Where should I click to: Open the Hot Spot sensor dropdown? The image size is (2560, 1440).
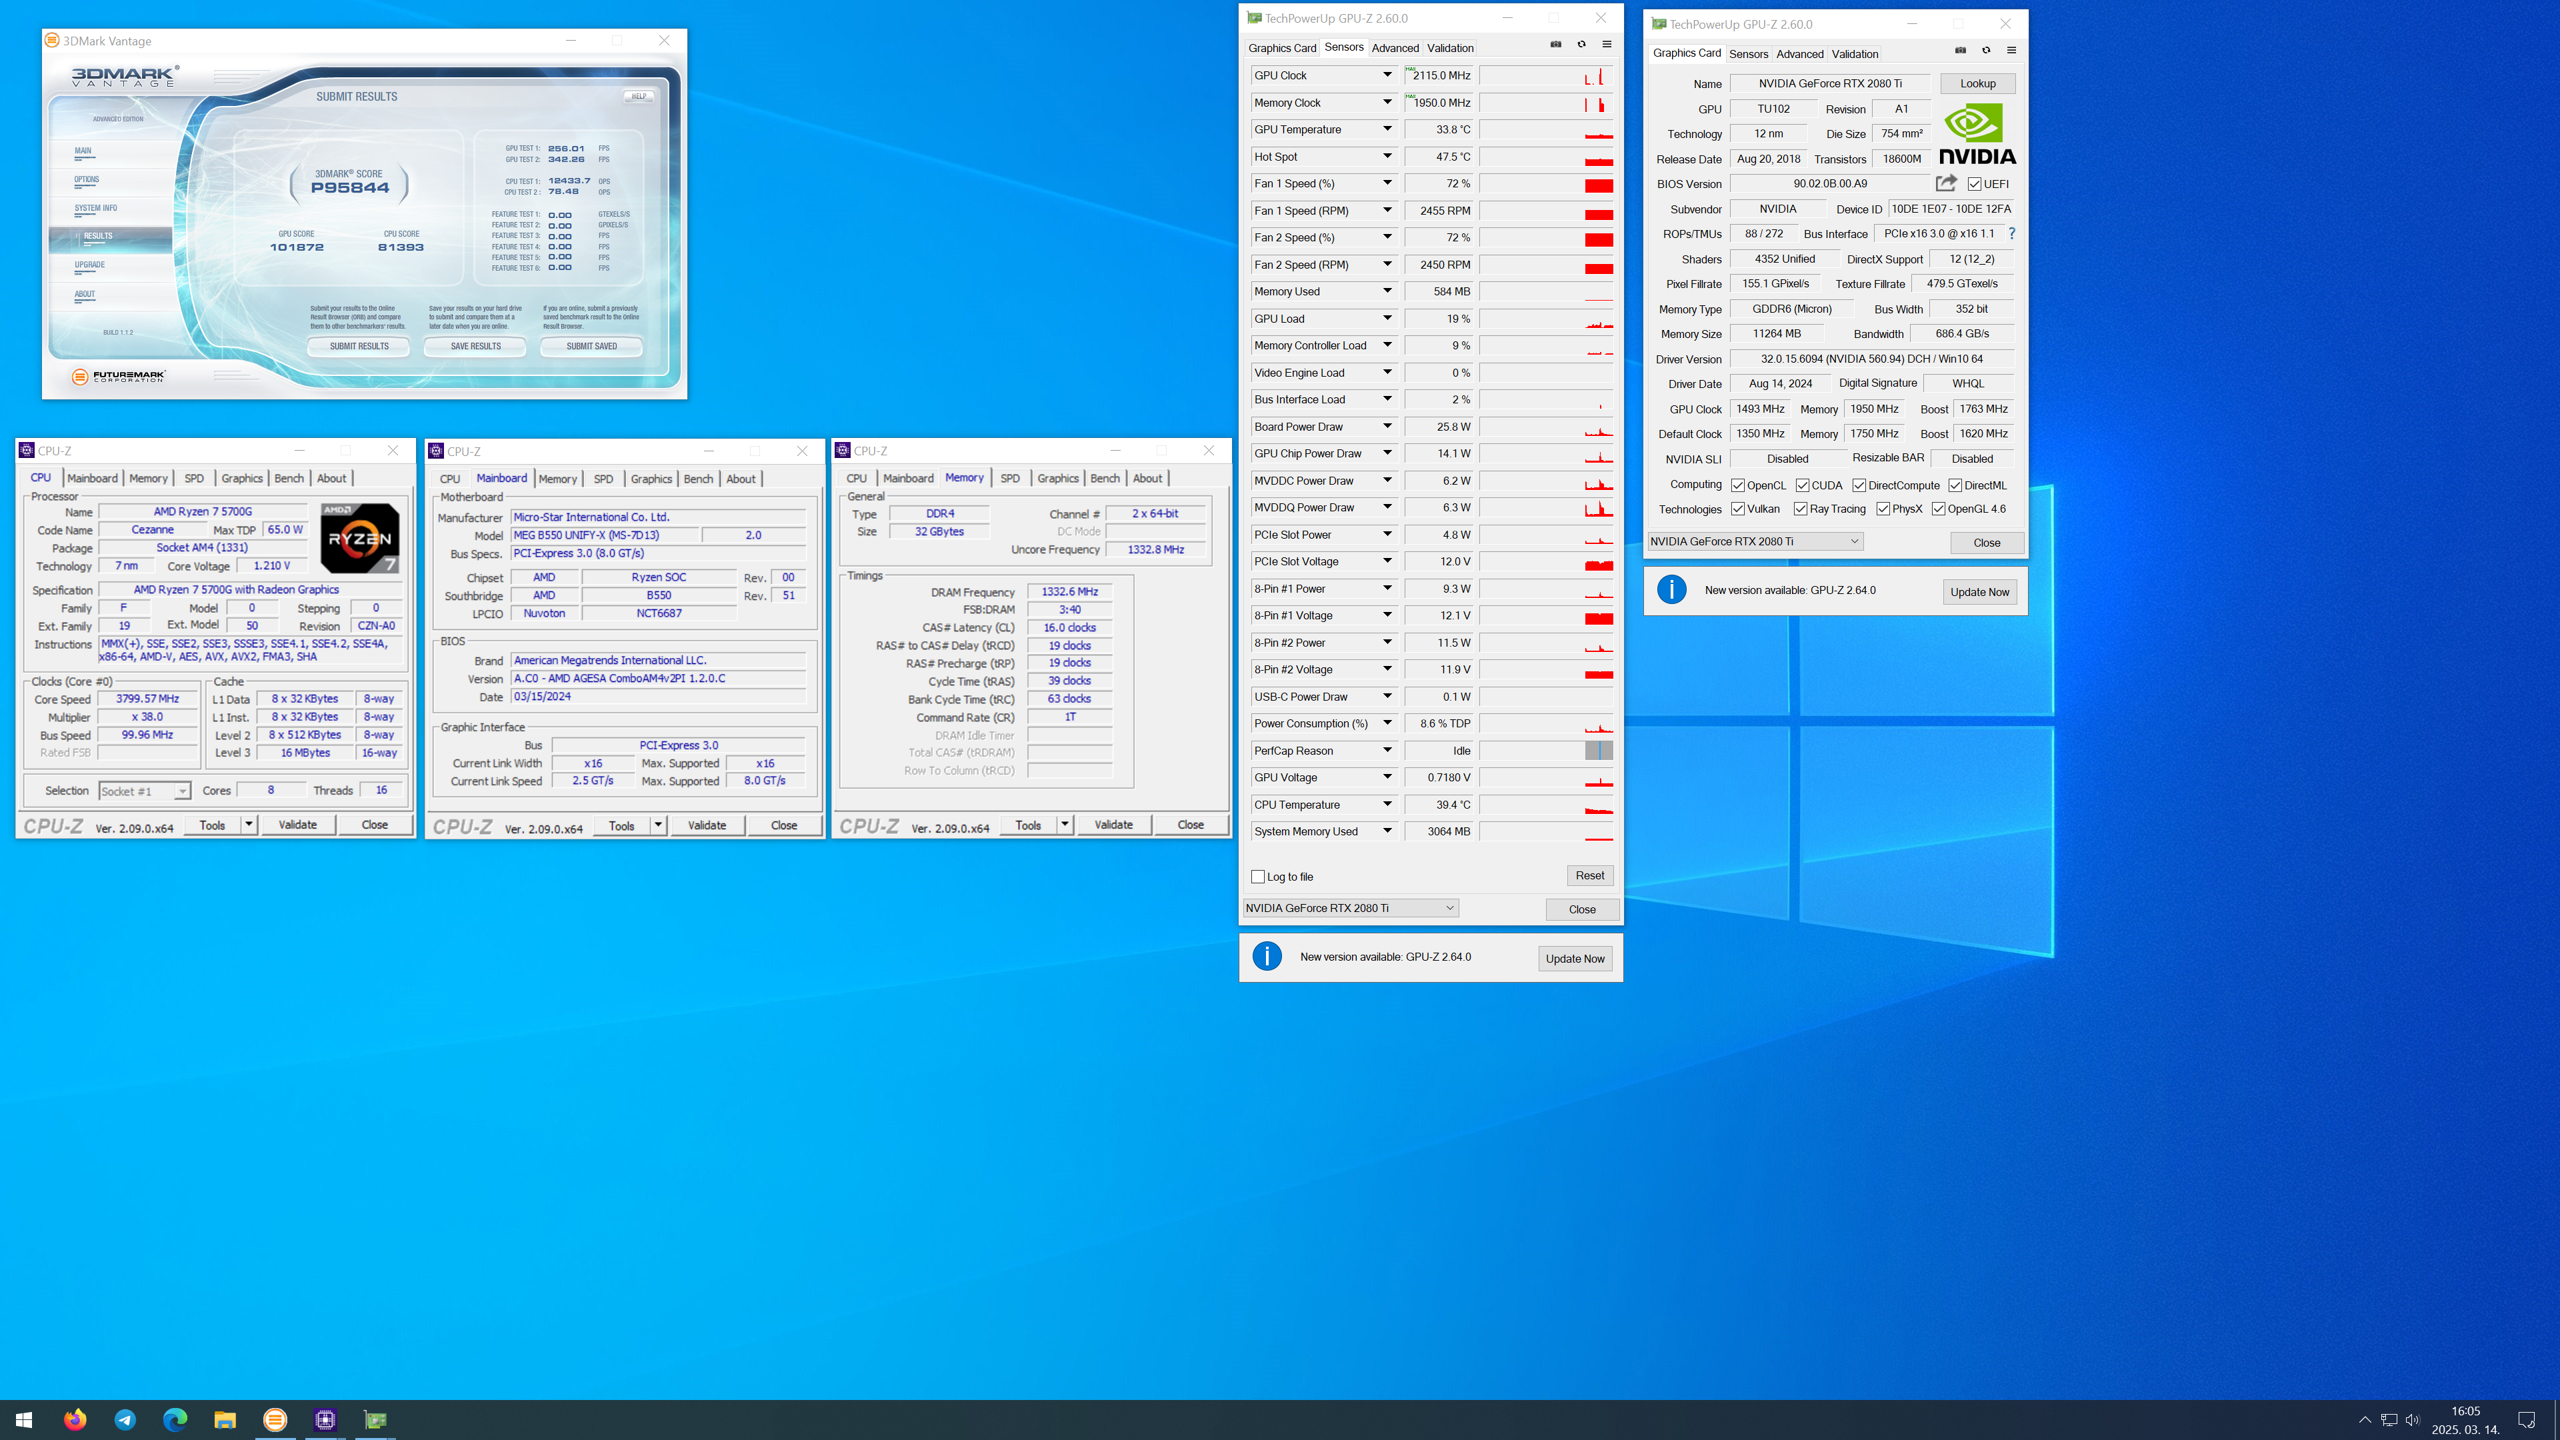[x=1387, y=156]
